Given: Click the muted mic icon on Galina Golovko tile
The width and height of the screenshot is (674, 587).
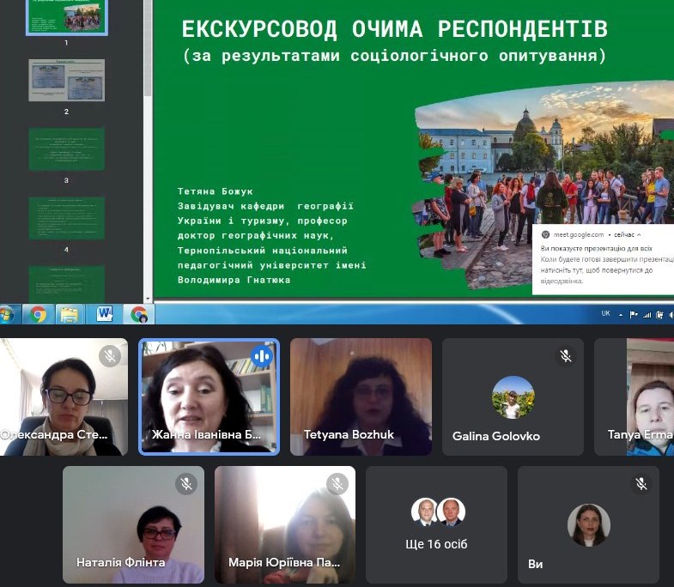Looking at the screenshot, I should tap(565, 356).
